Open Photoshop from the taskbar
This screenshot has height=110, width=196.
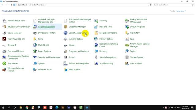point(69,107)
